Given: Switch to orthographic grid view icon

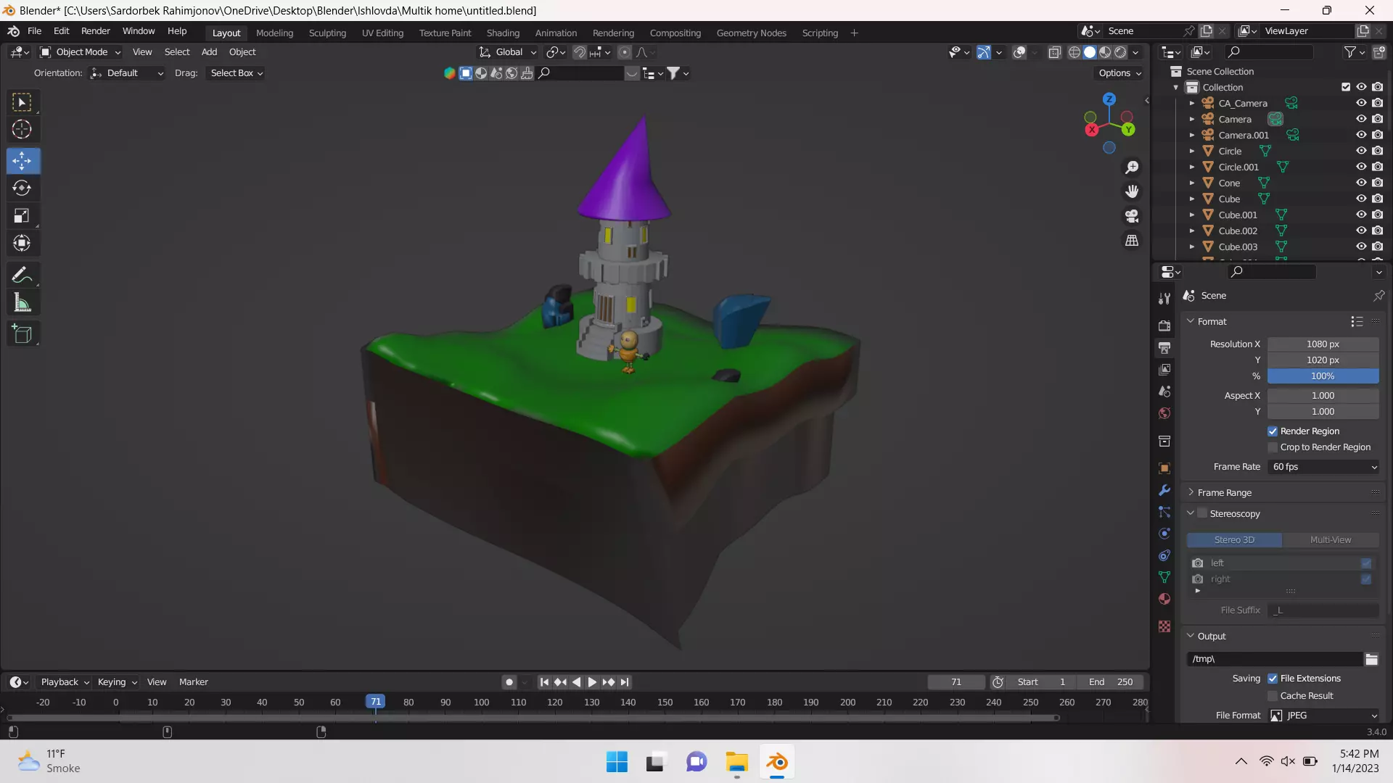Looking at the screenshot, I should (x=1132, y=241).
